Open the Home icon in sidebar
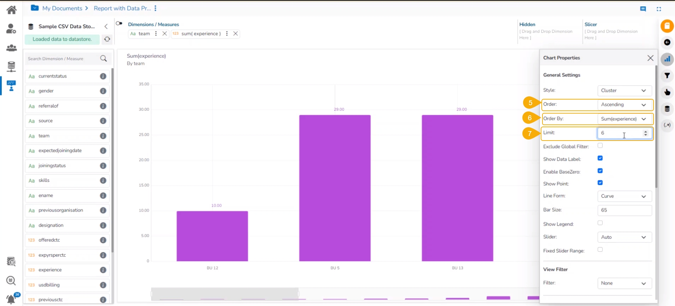The image size is (675, 306). coord(11,9)
